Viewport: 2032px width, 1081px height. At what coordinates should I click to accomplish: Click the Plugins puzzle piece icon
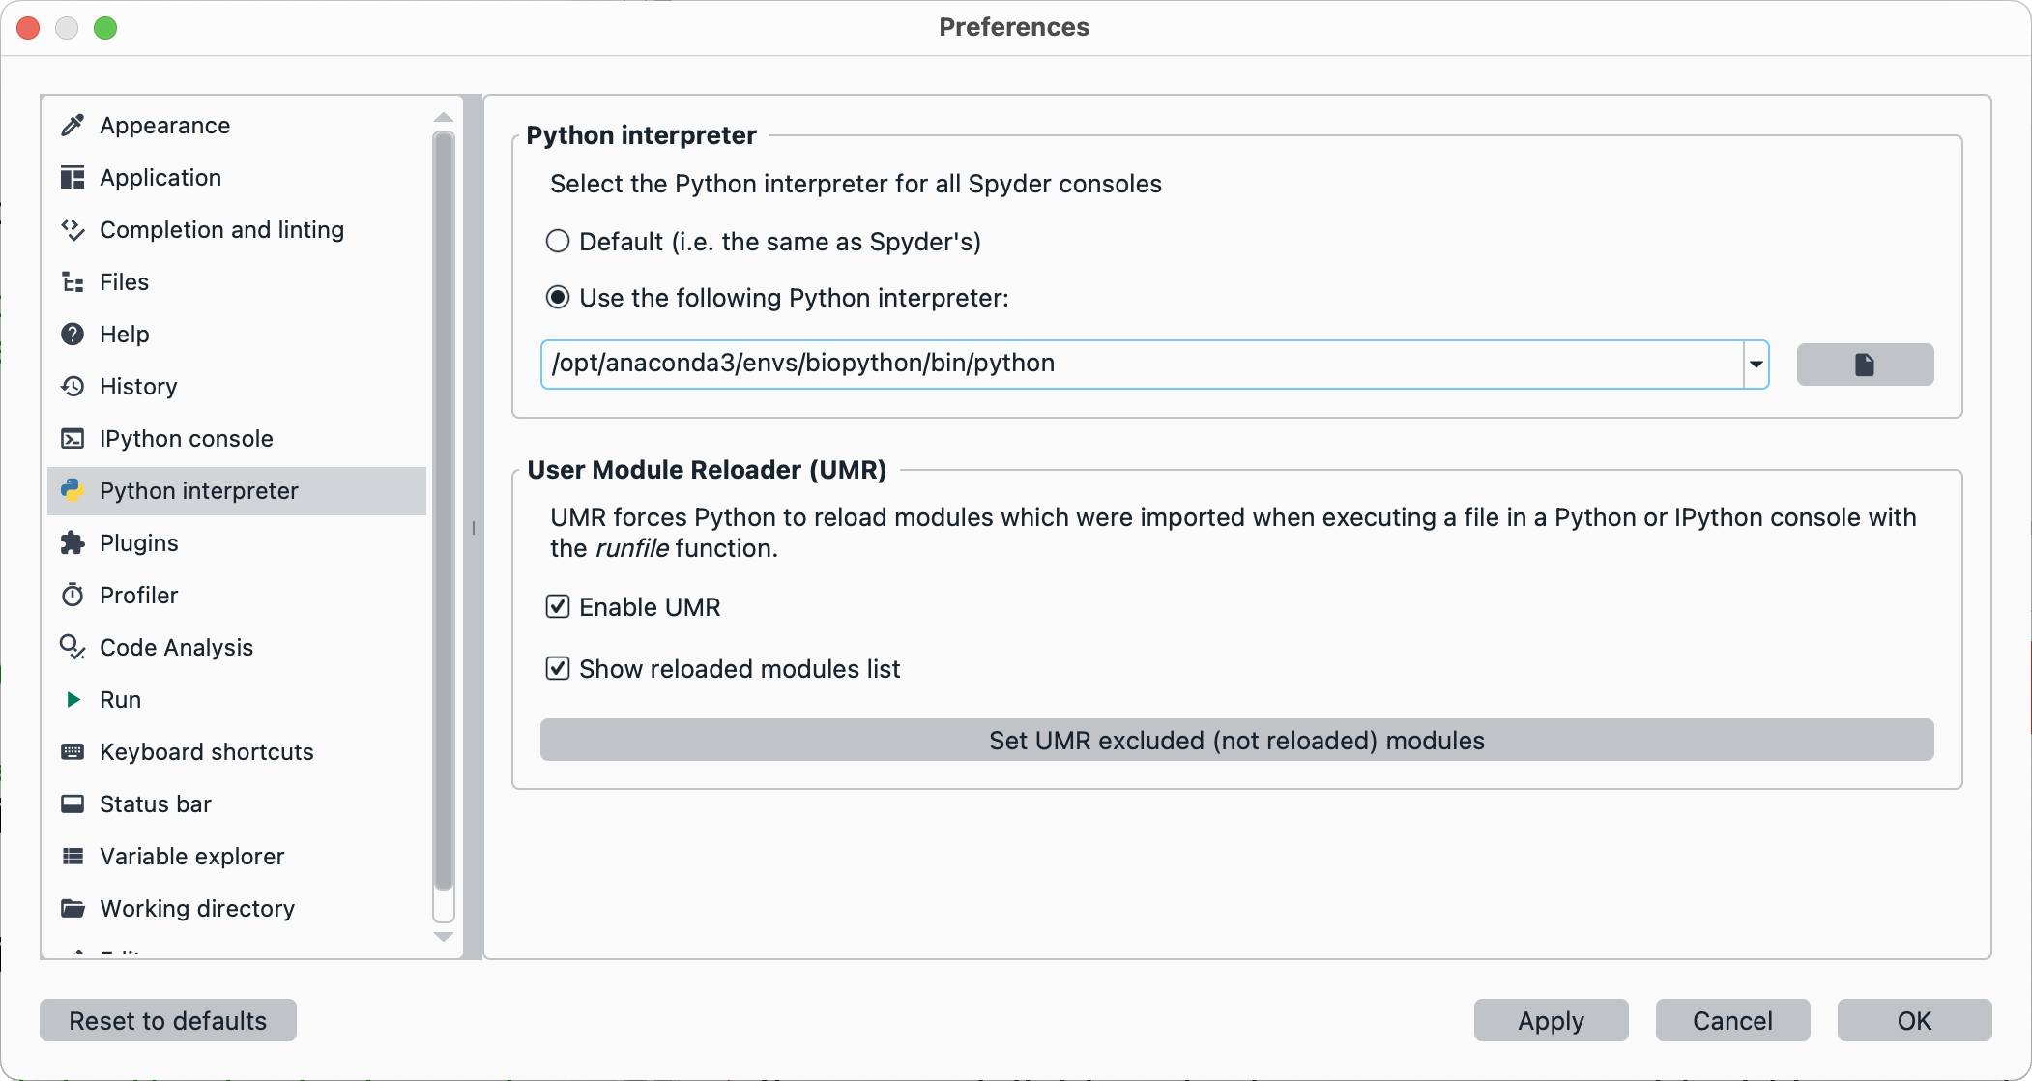click(73, 543)
